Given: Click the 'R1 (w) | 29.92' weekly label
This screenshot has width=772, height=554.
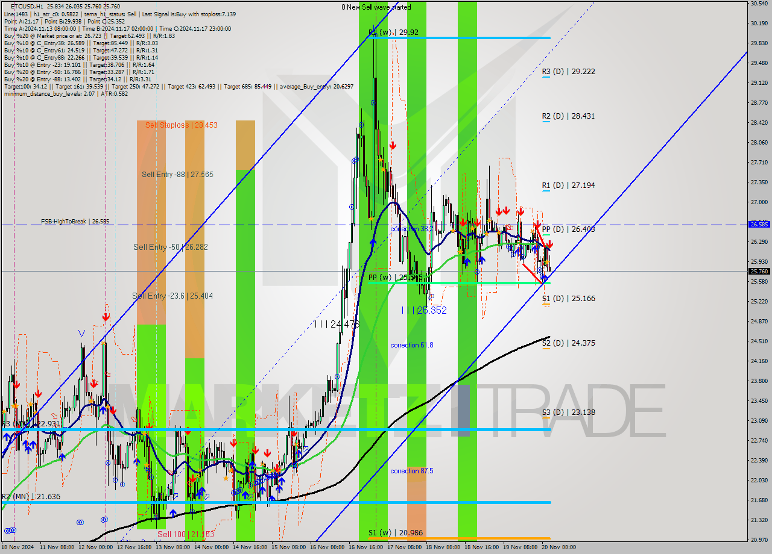Looking at the screenshot, I should (x=393, y=33).
